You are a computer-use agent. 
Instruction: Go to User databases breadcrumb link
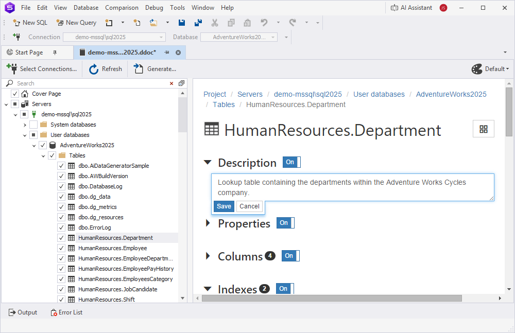[x=379, y=94]
